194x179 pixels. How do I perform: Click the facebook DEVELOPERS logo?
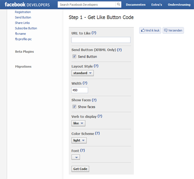[x=27, y=5]
